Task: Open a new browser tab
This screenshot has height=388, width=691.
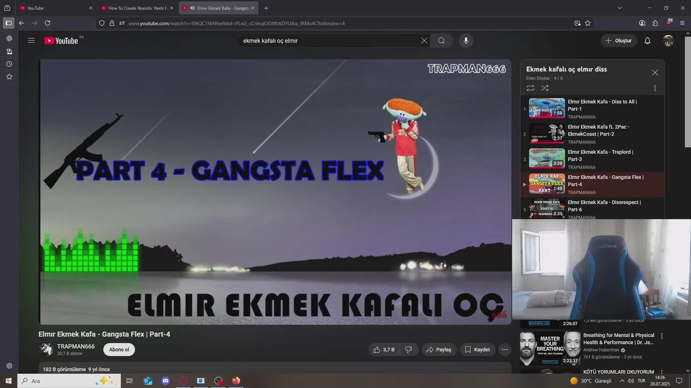Action: pyautogui.click(x=266, y=8)
